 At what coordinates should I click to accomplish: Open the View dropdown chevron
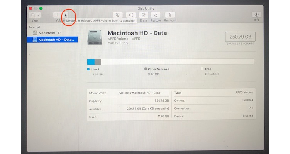pyautogui.click(x=38, y=15)
